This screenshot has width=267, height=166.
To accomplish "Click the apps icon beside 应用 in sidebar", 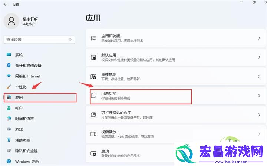I will [9, 97].
